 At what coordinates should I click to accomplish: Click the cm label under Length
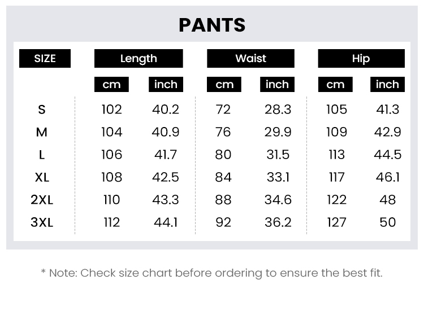[x=111, y=85]
